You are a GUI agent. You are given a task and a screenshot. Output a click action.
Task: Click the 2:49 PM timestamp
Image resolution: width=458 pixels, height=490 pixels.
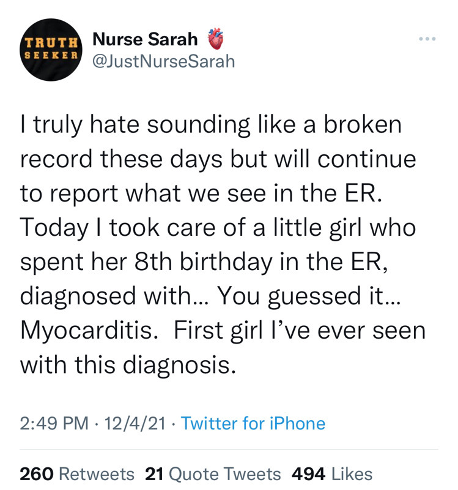tap(54, 423)
